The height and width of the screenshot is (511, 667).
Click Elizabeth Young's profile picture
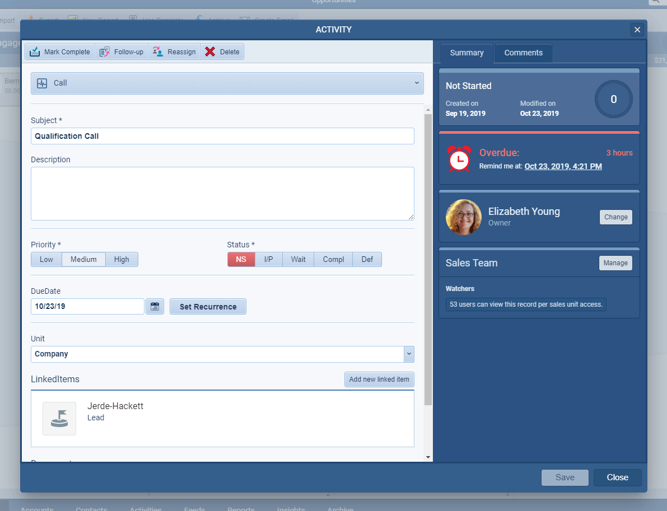[464, 217]
